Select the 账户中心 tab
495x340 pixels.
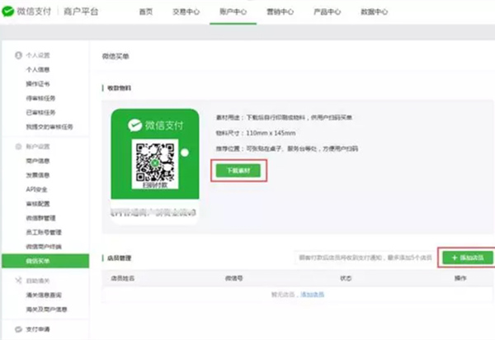[x=233, y=12]
